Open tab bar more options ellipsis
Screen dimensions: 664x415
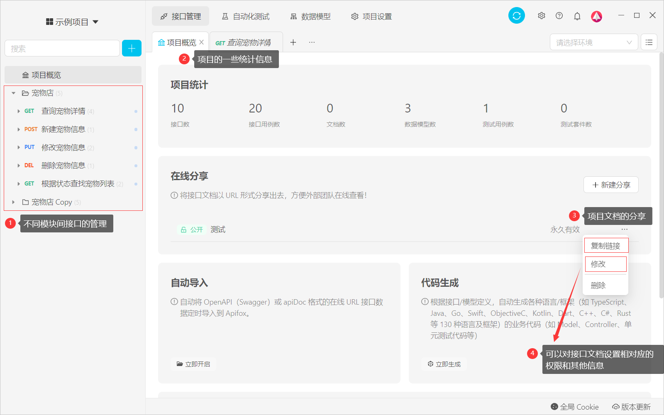312,42
